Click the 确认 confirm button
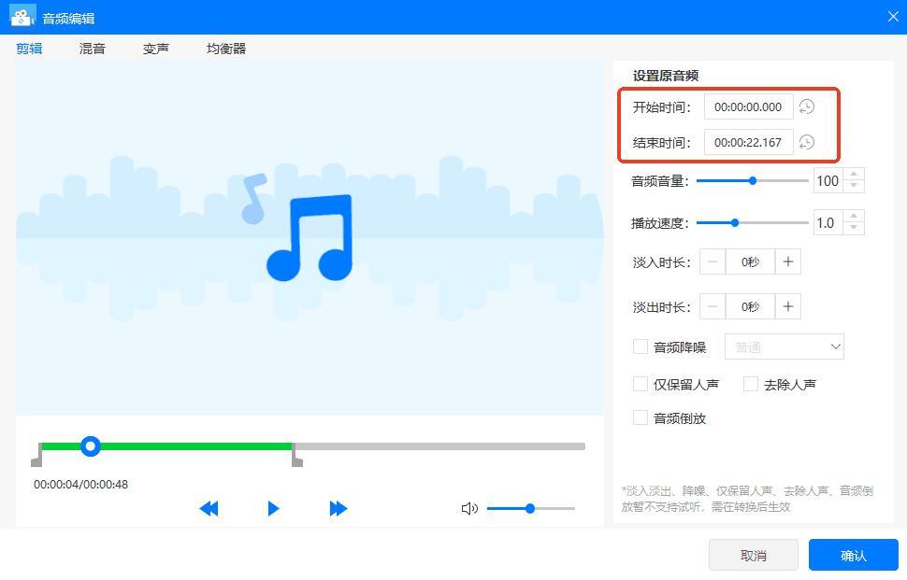This screenshot has width=907, height=580. click(x=853, y=555)
